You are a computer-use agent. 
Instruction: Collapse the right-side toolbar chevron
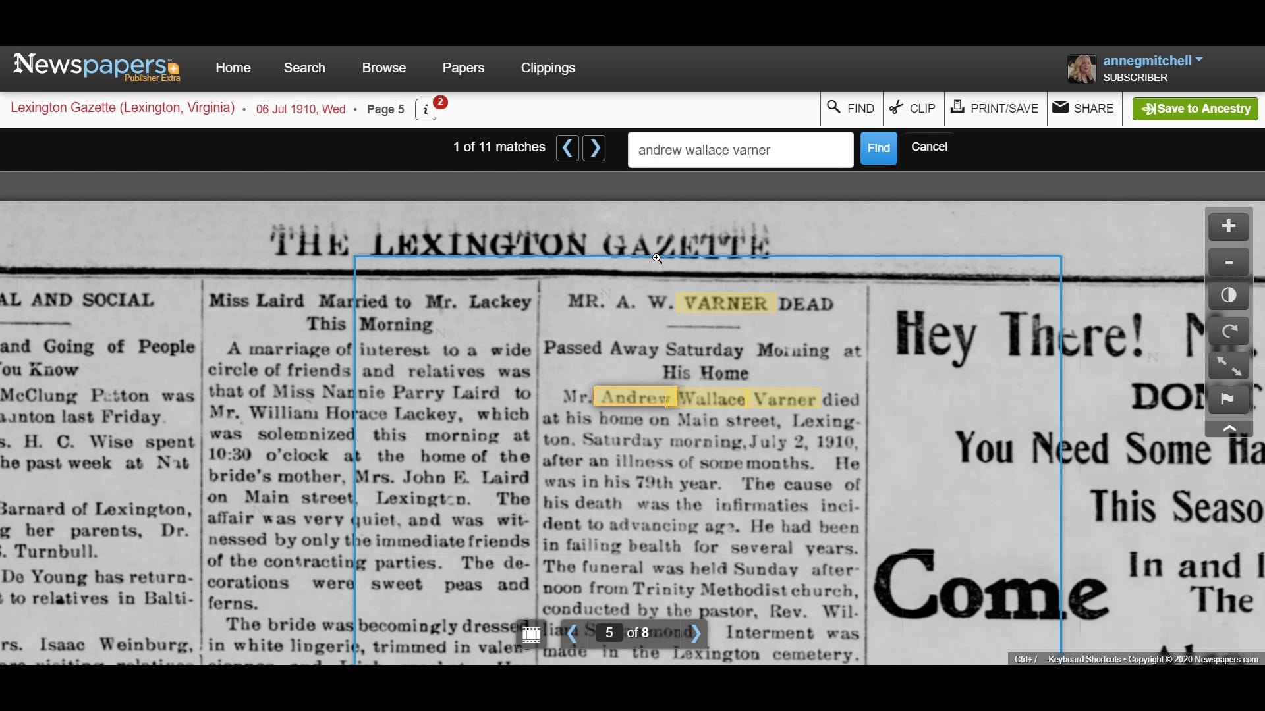tap(1229, 428)
